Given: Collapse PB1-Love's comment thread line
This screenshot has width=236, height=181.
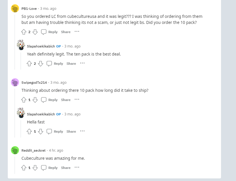Looking at the screenshot, I should pos(15,42).
